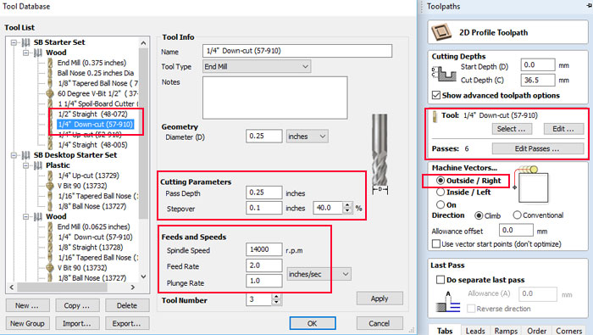Select Outside / Right machining option
Screen dimensions: 593x335
[441, 181]
